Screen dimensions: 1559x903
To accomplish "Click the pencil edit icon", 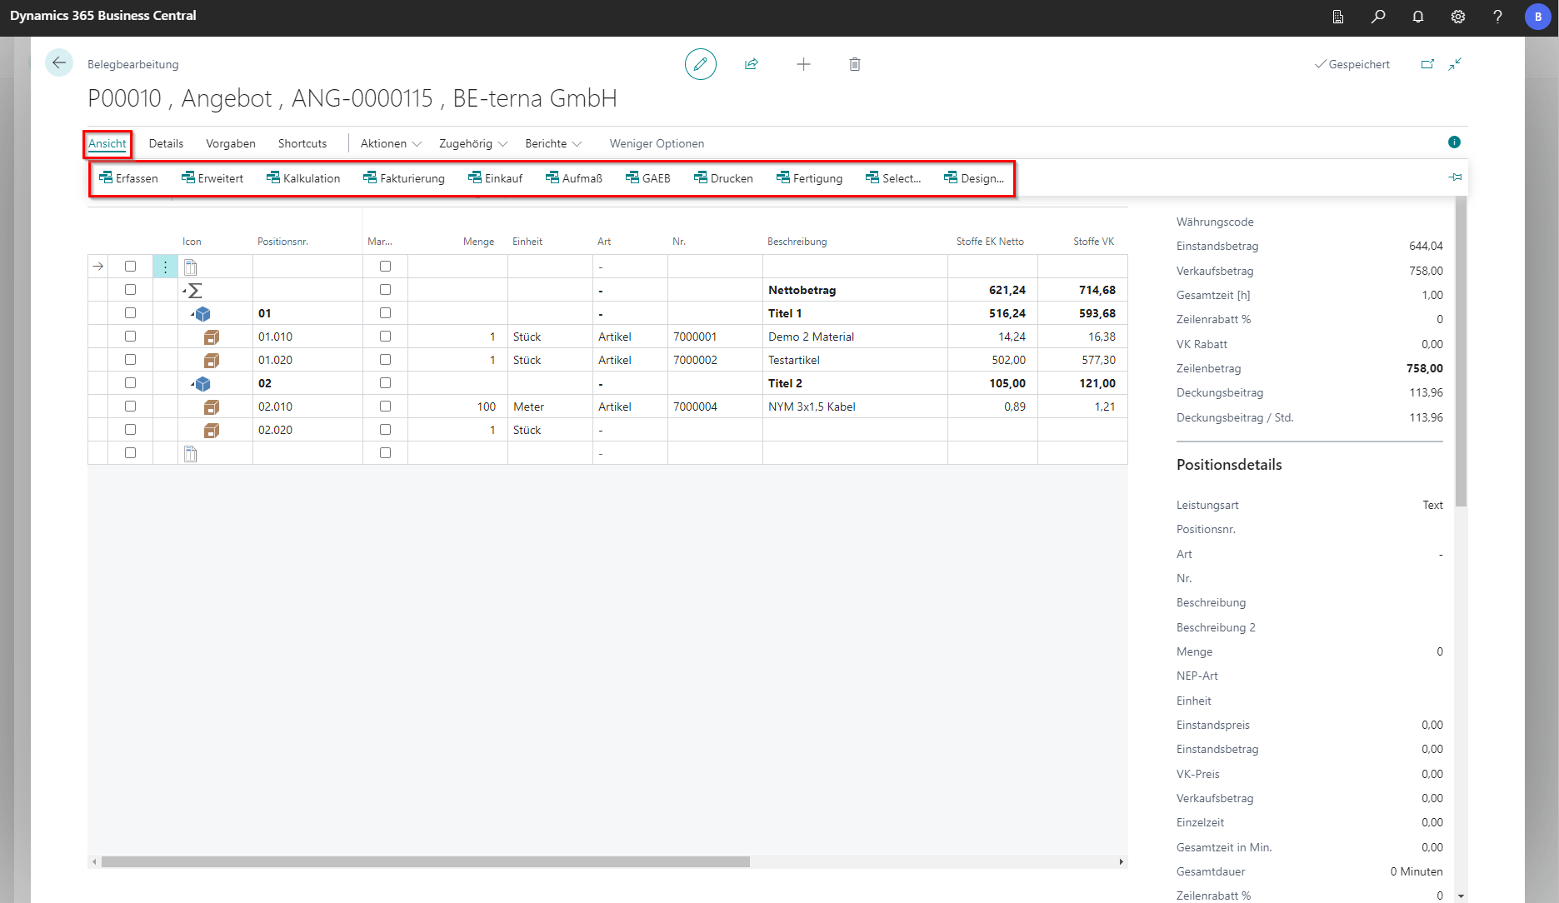I will coord(700,64).
